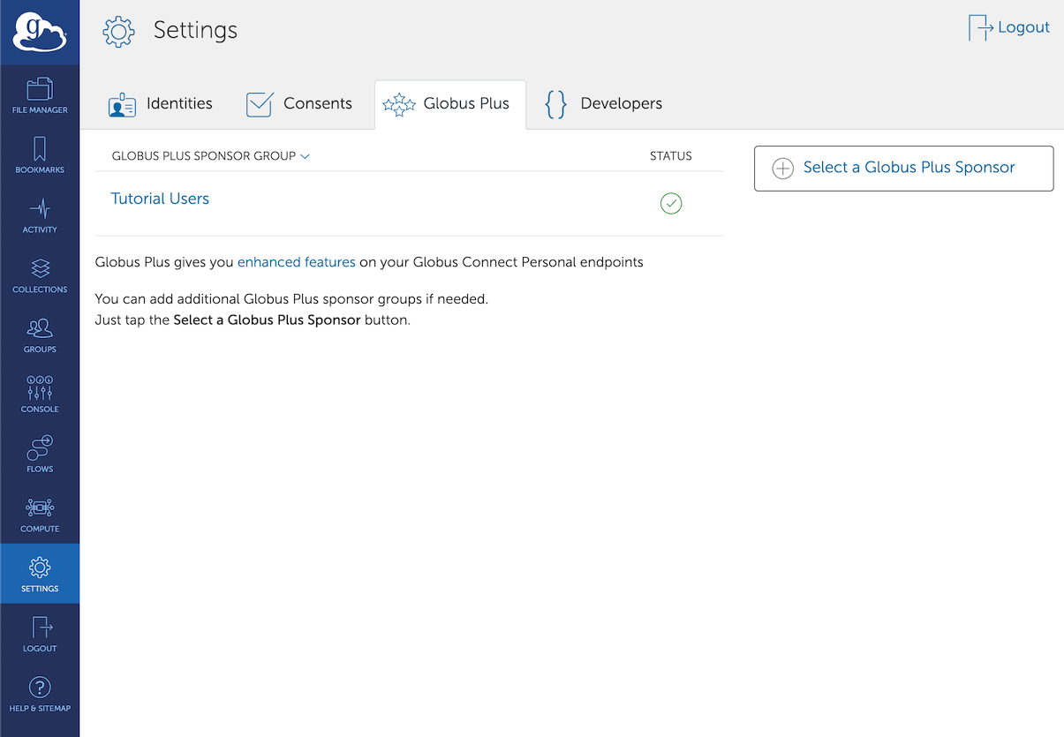Click the STATUS column header
Viewport: 1064px width, 737px height.
pyautogui.click(x=671, y=156)
